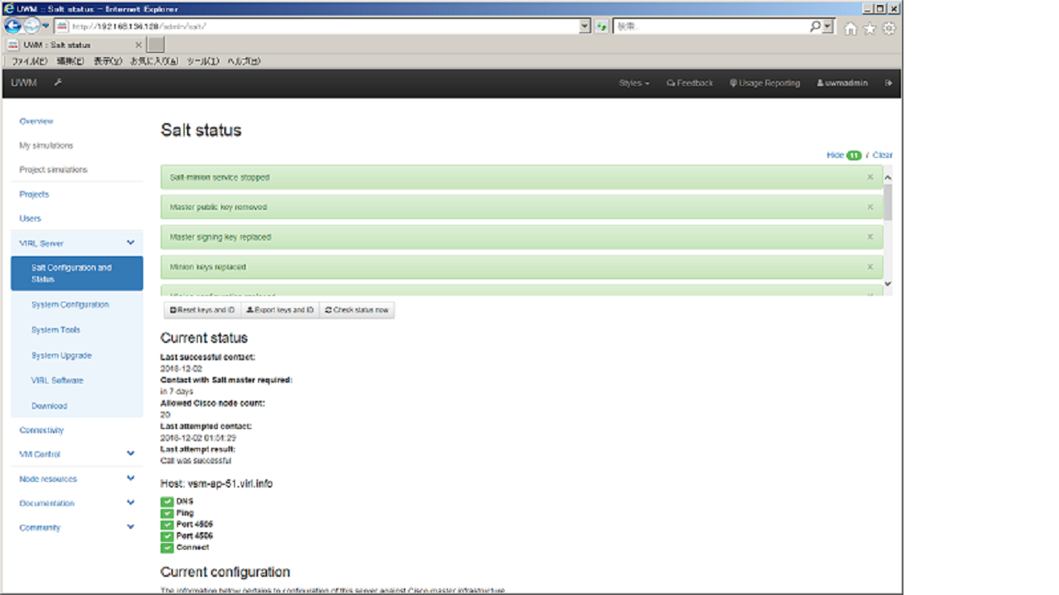Screen dimensions: 1059x595
Task: Open the address bar history dropdown
Action: click(x=585, y=26)
